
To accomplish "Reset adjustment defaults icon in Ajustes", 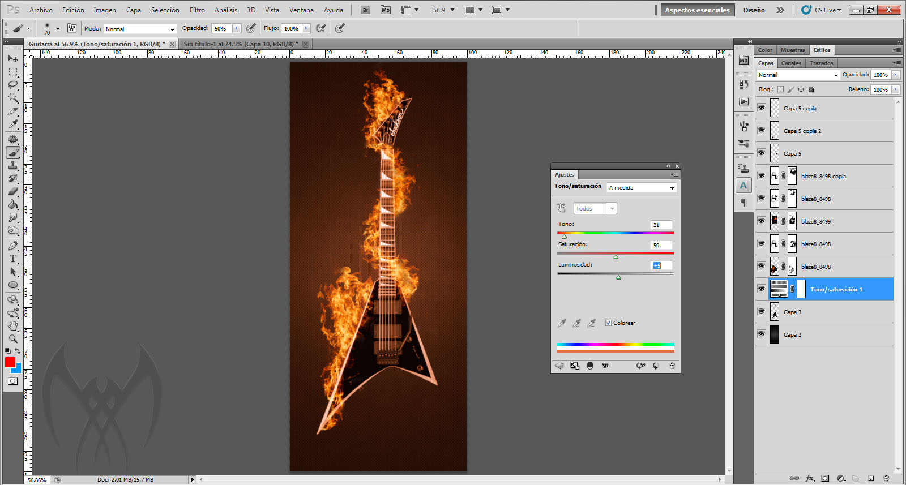I will point(656,366).
